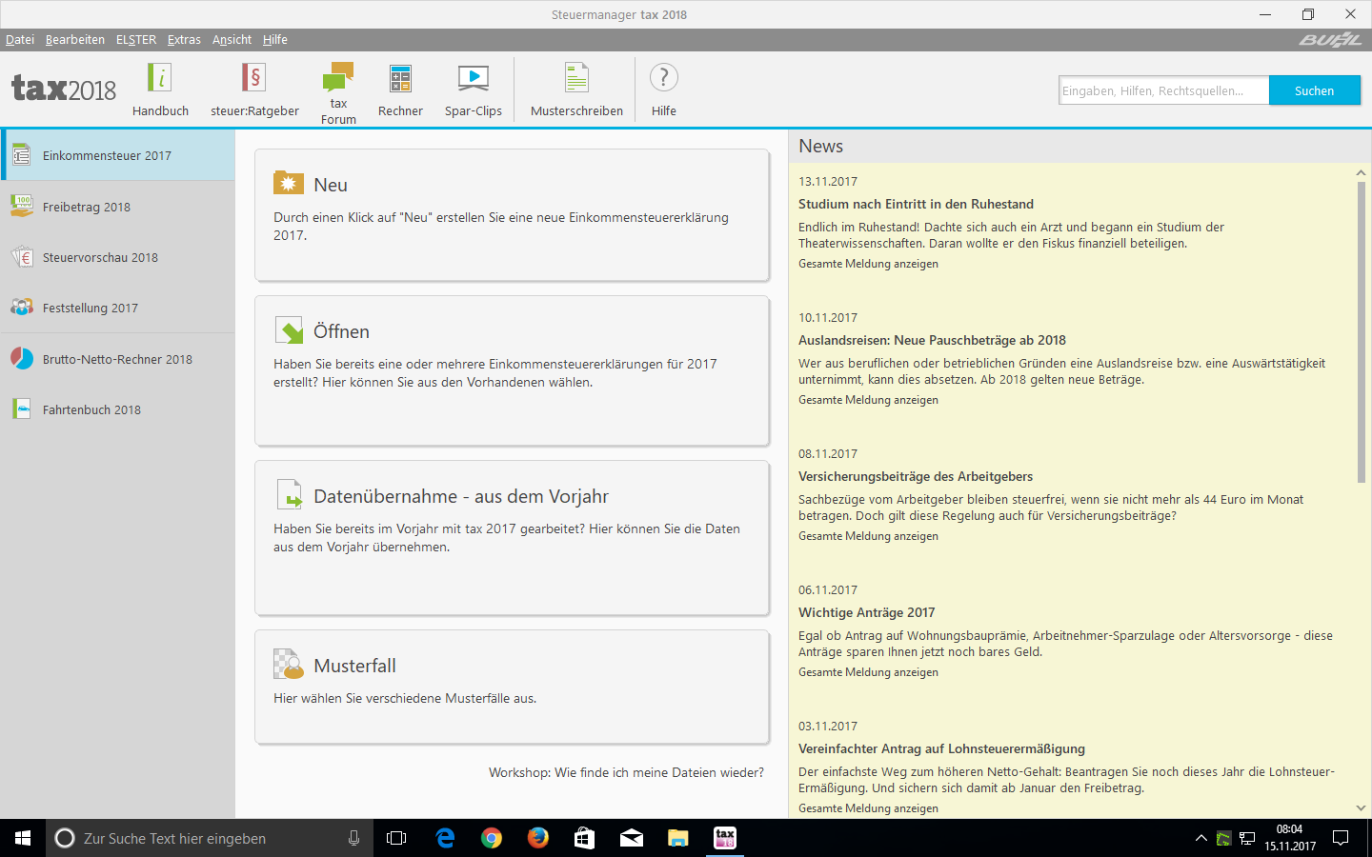Select Einkommensteuer 2017 in sidebar
Screen dimensions: 1372x857
(x=117, y=155)
